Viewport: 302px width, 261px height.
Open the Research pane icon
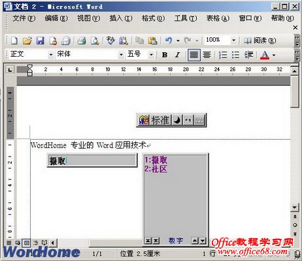point(124,40)
